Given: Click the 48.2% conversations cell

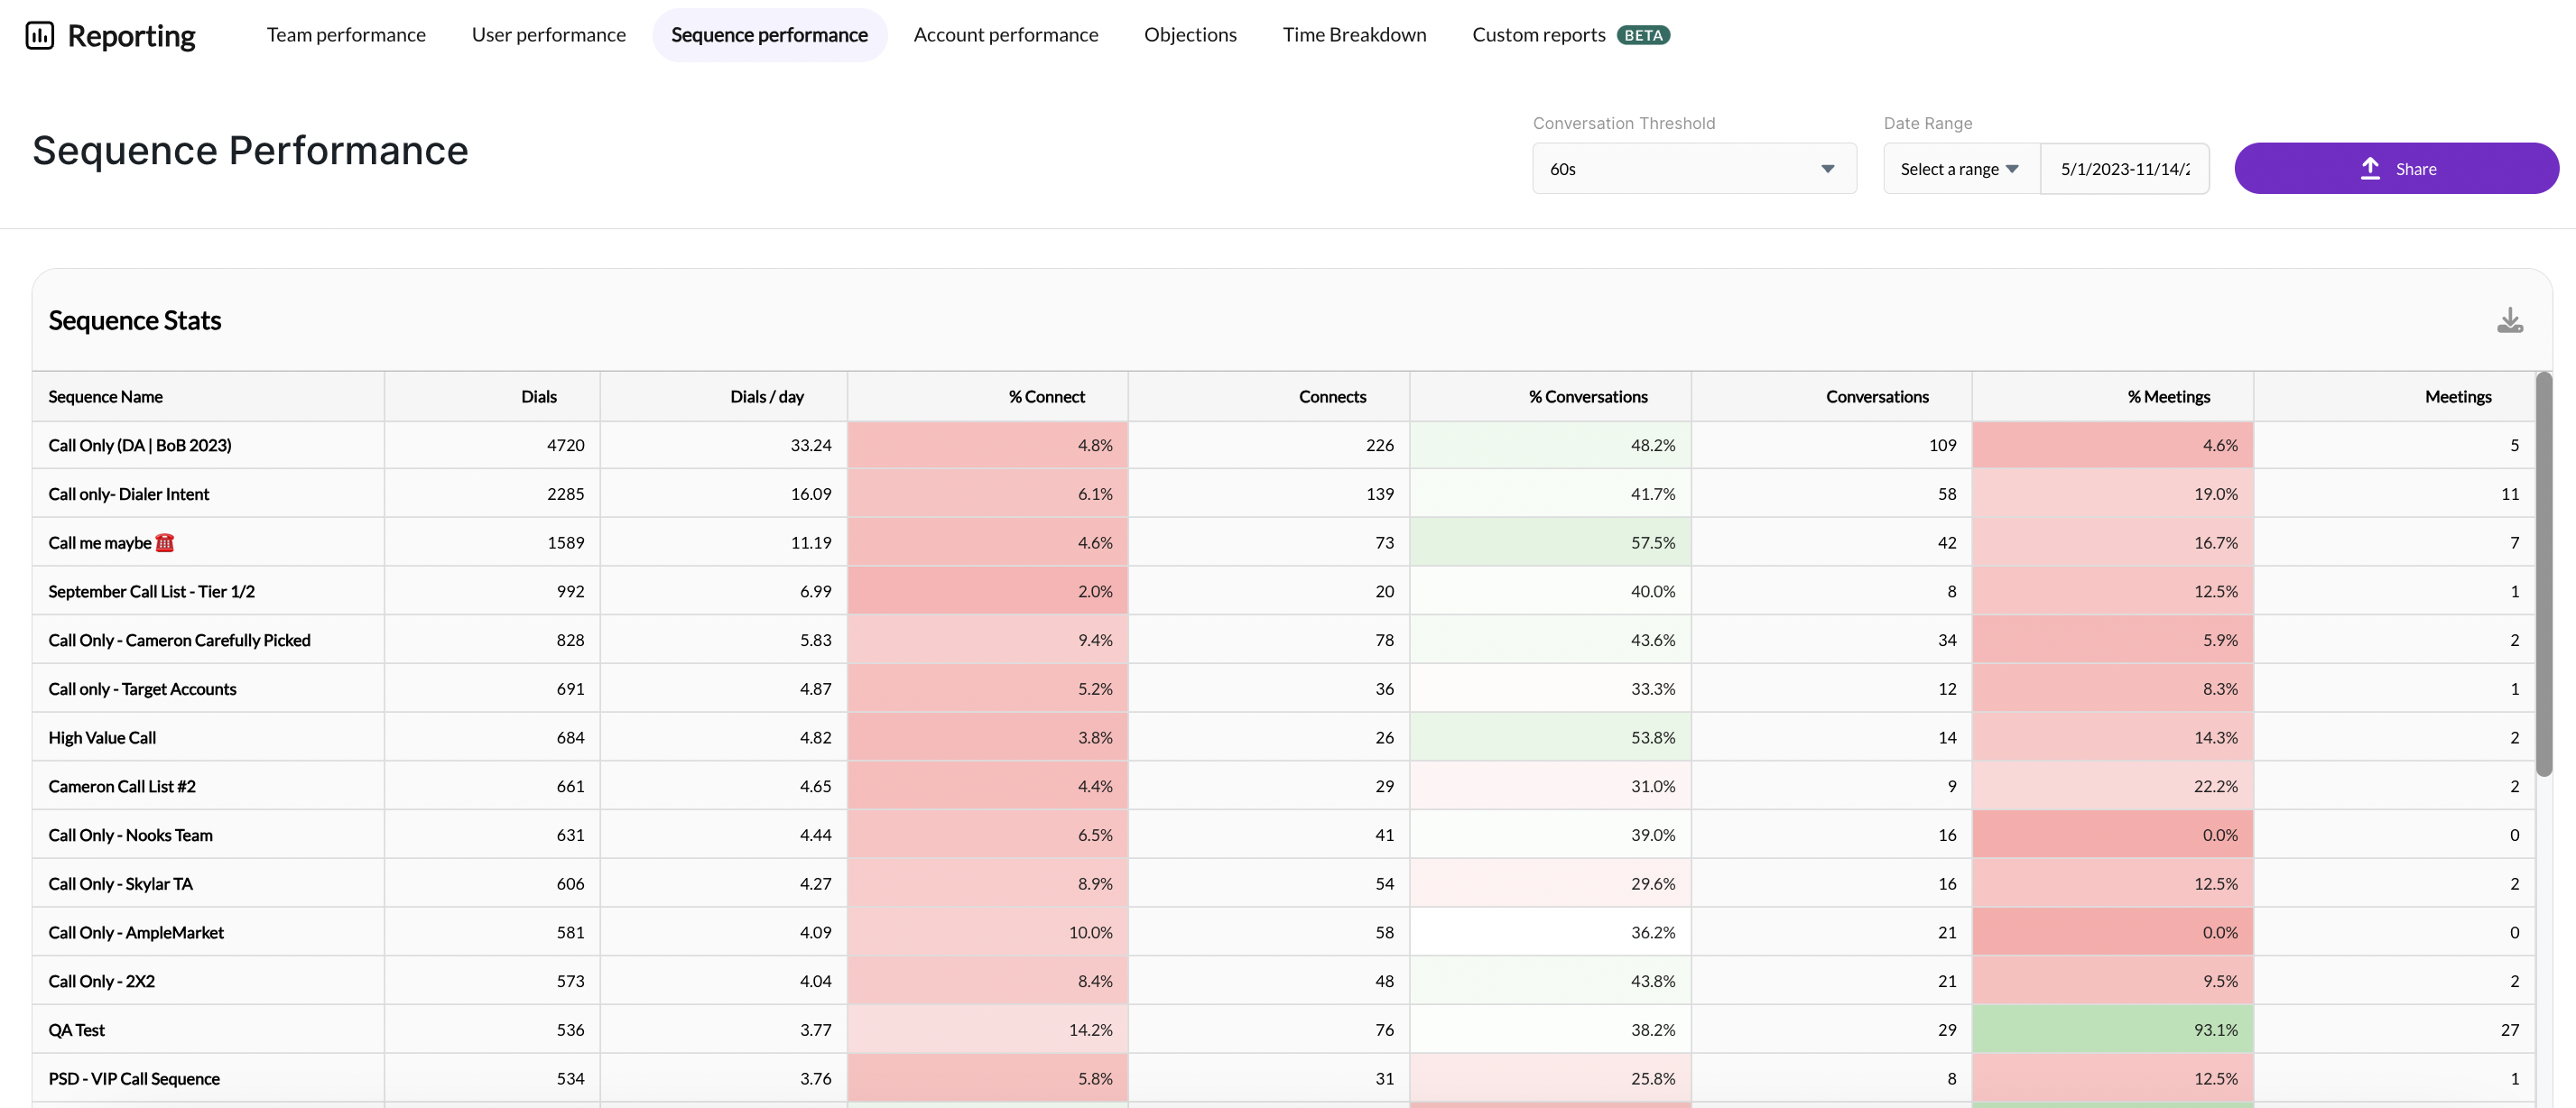Looking at the screenshot, I should [1551, 446].
